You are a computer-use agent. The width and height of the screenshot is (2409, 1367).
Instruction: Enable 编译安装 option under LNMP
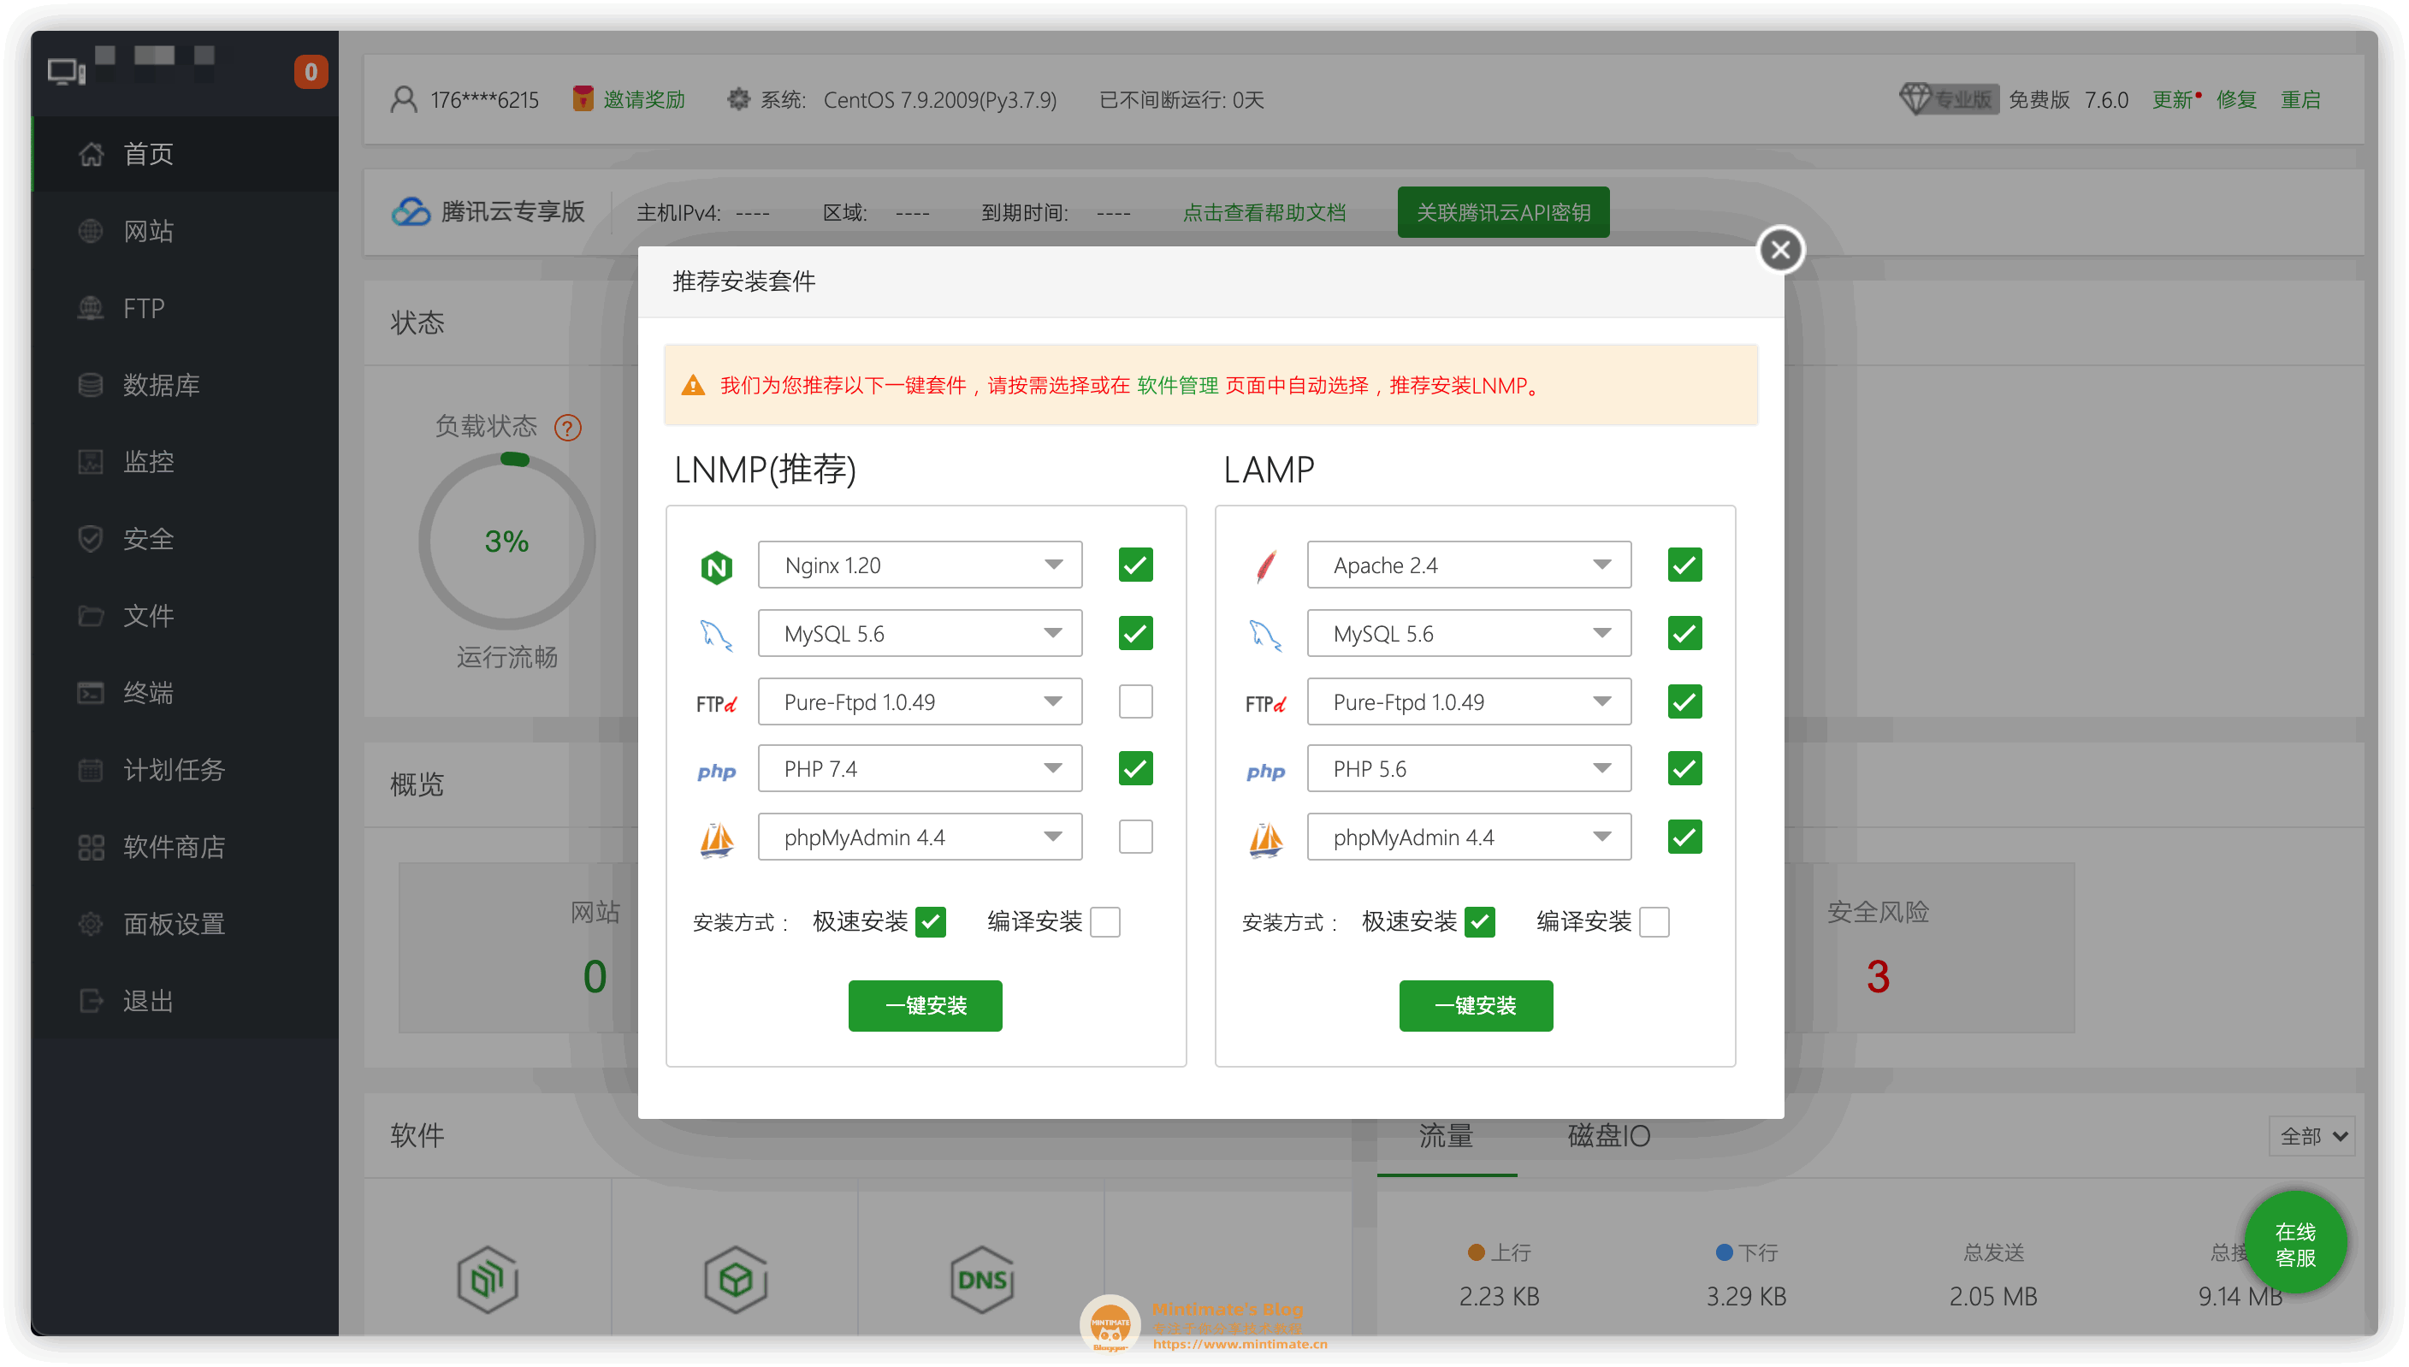pos(1105,922)
